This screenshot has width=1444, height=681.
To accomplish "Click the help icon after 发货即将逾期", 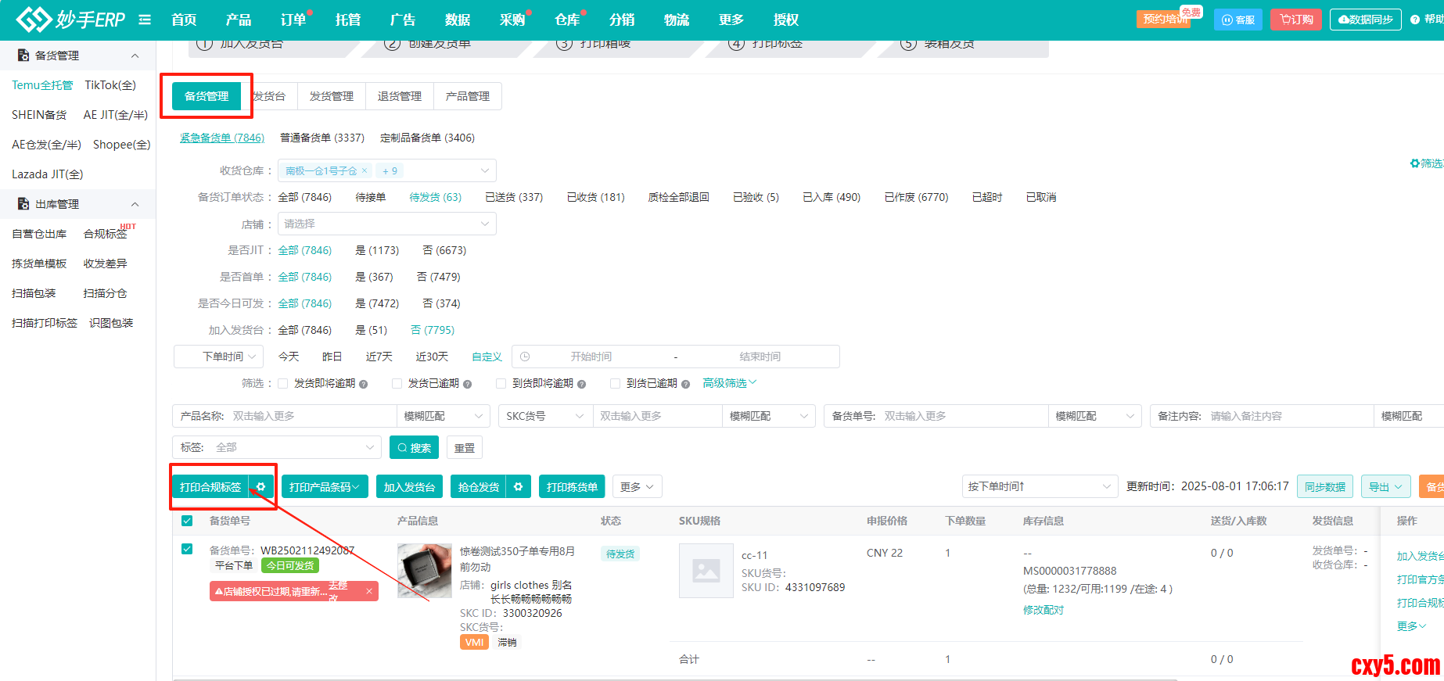I will pos(364,384).
